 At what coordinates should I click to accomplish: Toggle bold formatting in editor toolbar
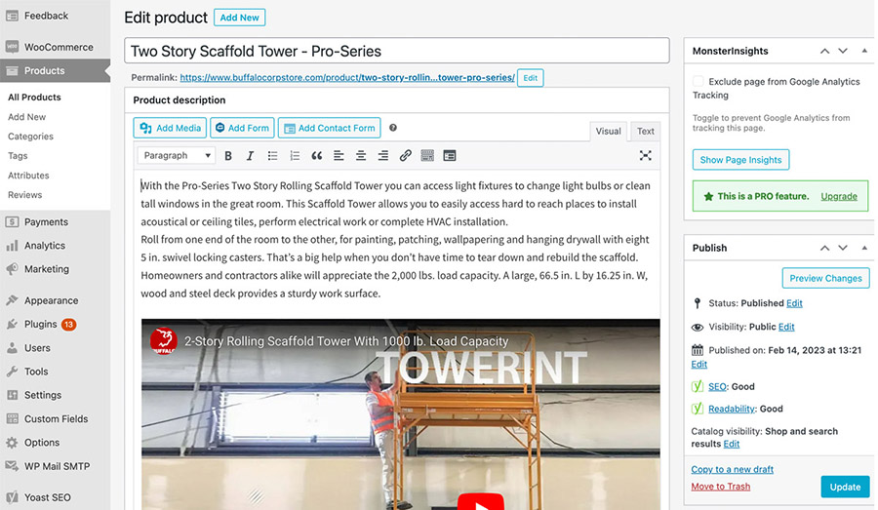[x=228, y=156]
